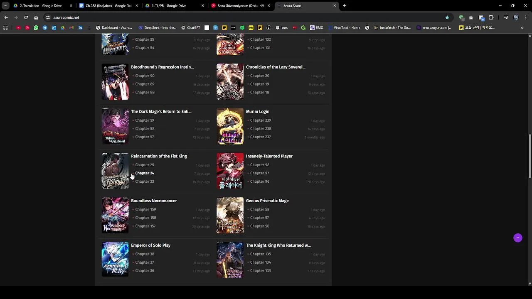Bookmark this page with the star icon
The height and width of the screenshot is (299, 532).
(x=447, y=17)
